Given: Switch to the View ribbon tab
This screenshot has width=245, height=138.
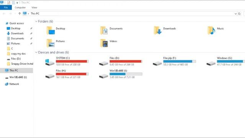Looking at the screenshot, I should point(34,8).
